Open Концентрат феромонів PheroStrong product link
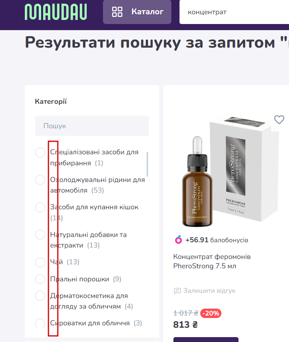 pyautogui.click(x=212, y=261)
